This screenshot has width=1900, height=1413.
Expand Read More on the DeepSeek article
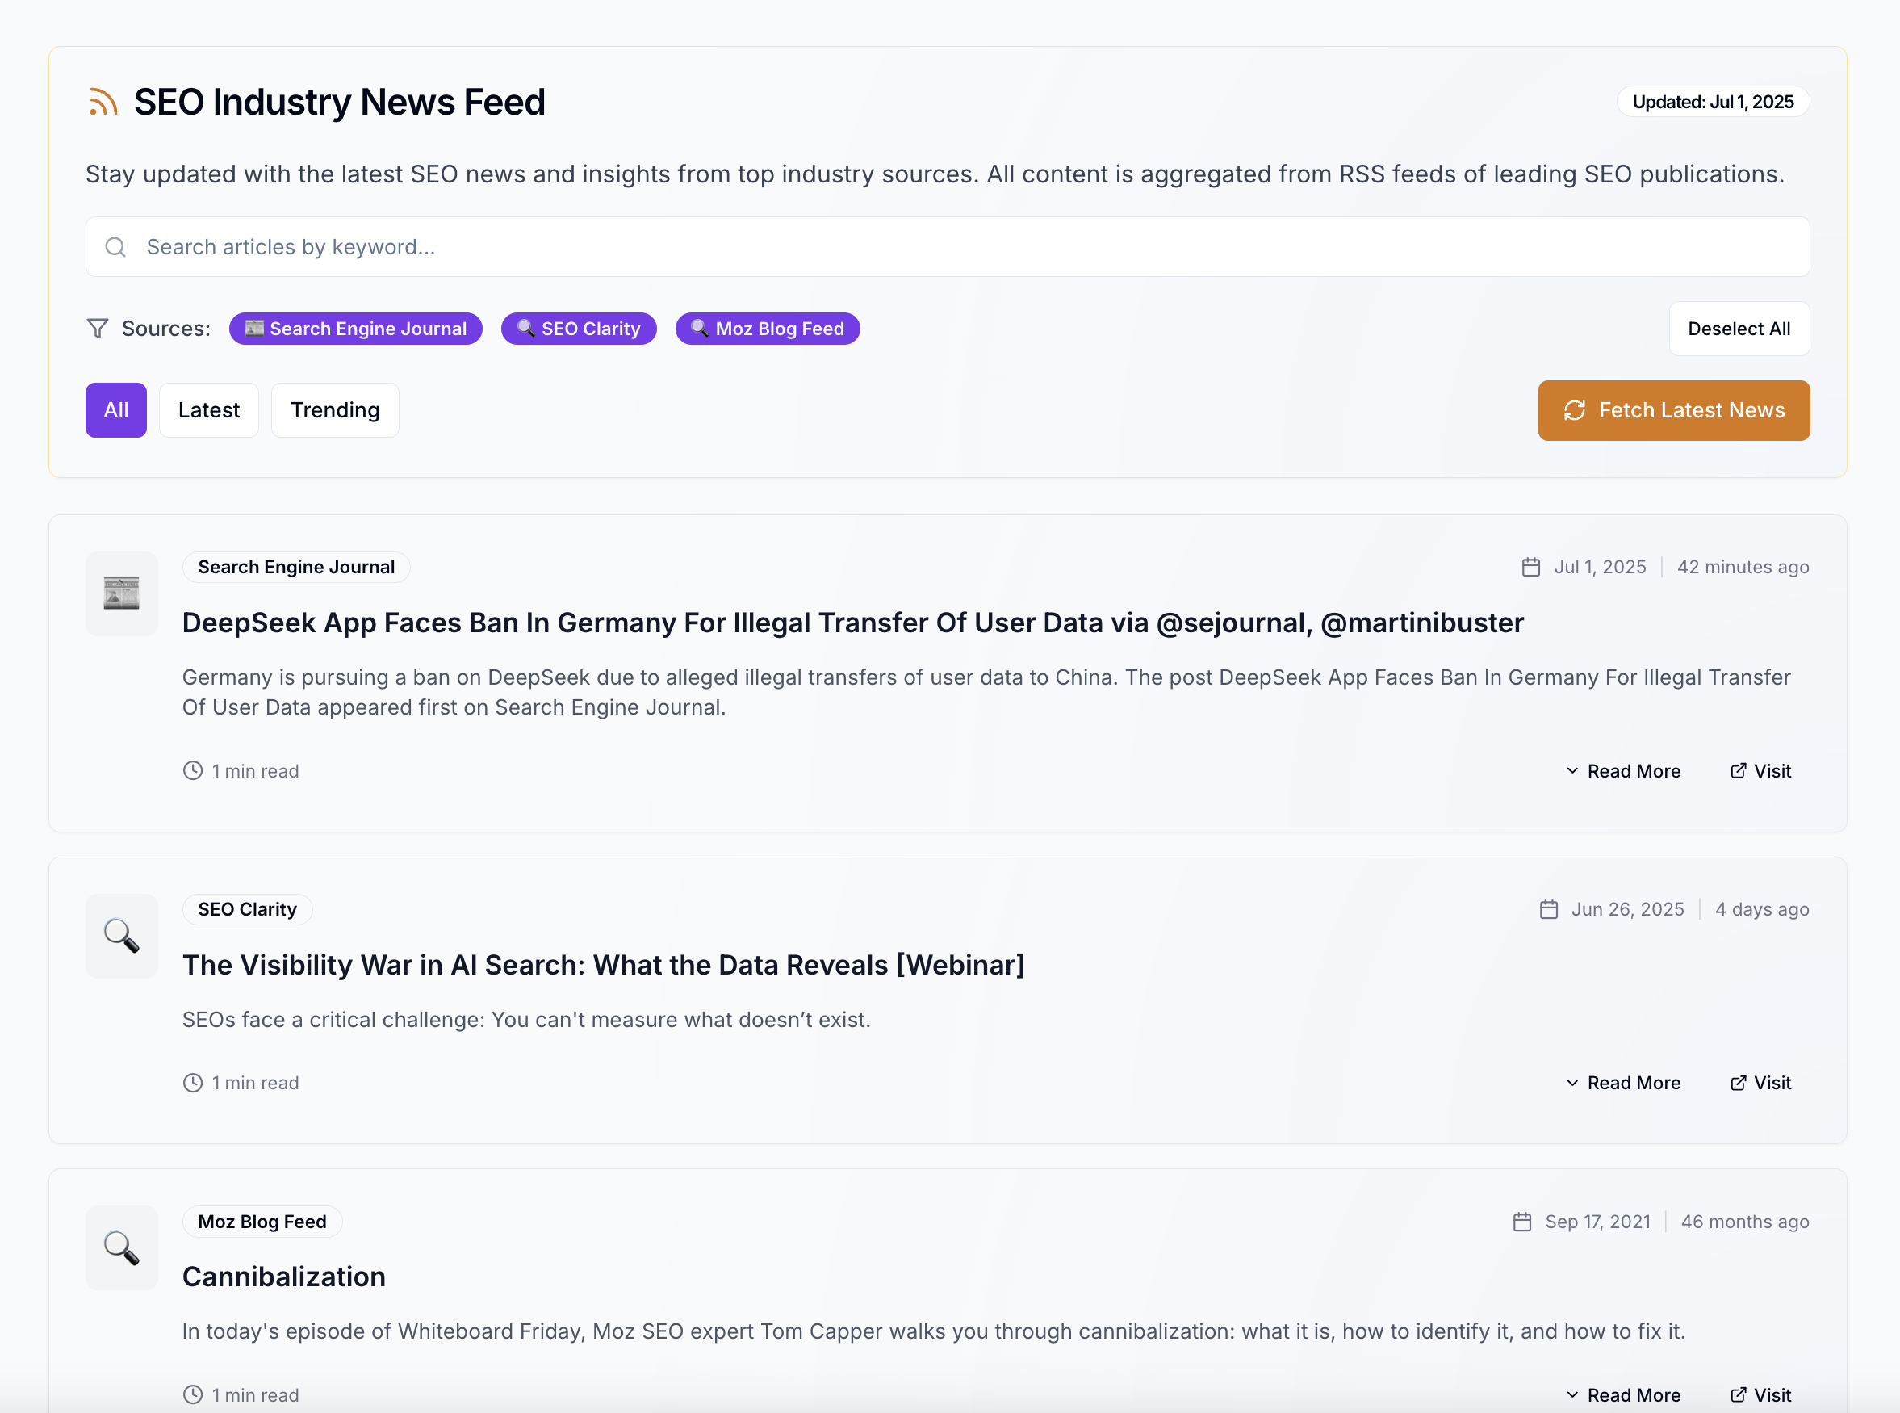click(1623, 770)
